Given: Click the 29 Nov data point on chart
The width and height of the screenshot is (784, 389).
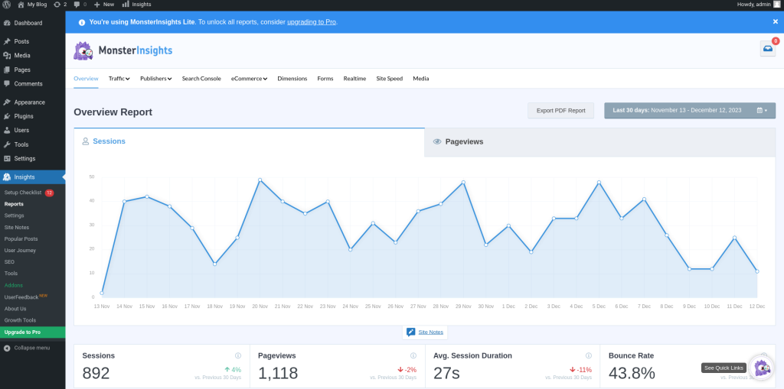Looking at the screenshot, I should (x=463, y=182).
